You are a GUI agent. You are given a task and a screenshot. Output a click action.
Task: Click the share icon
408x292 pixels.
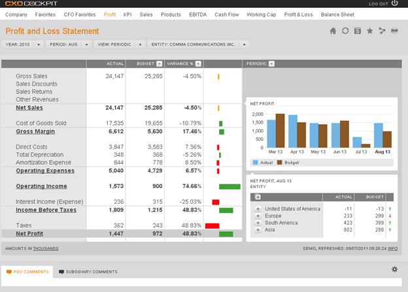(382, 31)
